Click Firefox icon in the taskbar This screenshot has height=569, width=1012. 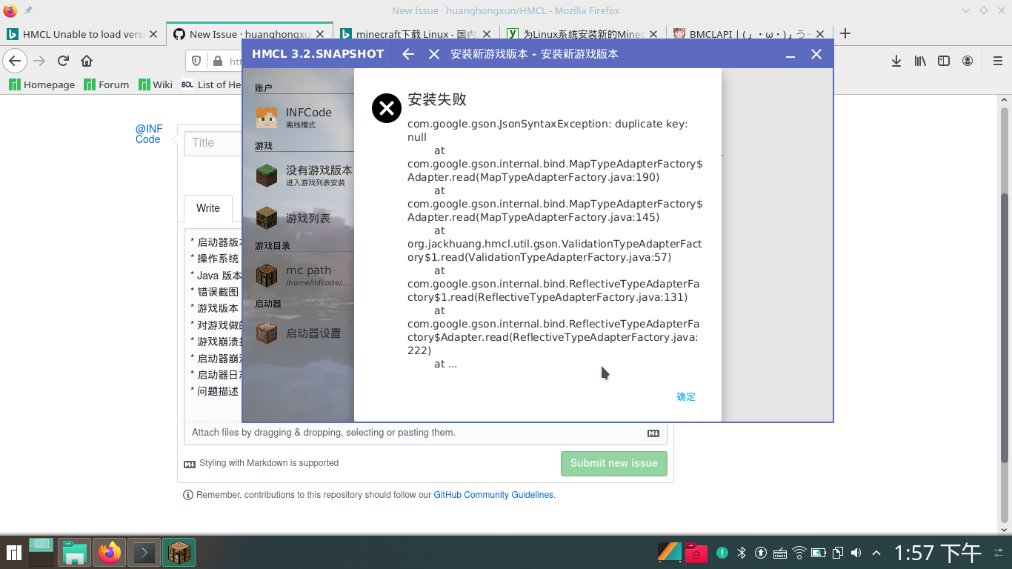click(110, 553)
